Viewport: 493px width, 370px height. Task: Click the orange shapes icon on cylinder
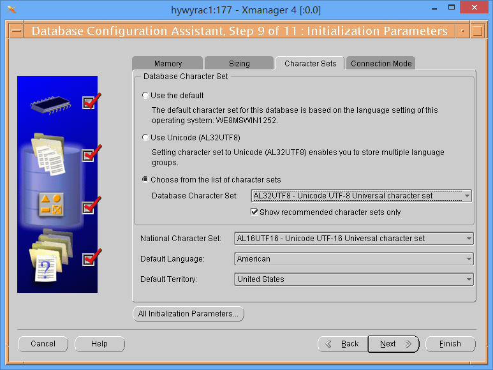tap(51, 205)
